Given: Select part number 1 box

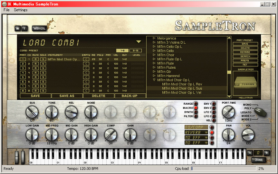Looking at the screenshot, I should click(23, 59).
